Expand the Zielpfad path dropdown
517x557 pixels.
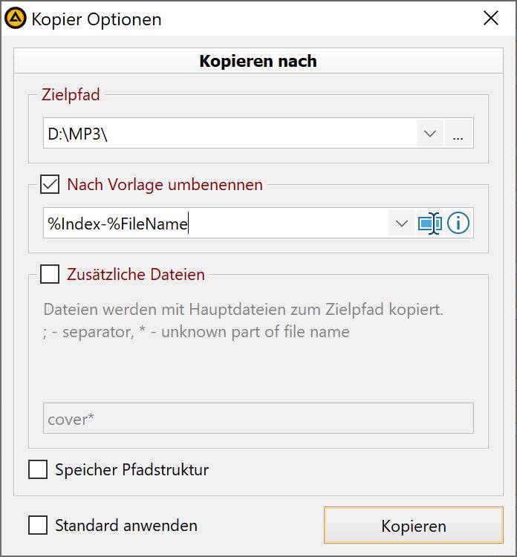point(429,134)
